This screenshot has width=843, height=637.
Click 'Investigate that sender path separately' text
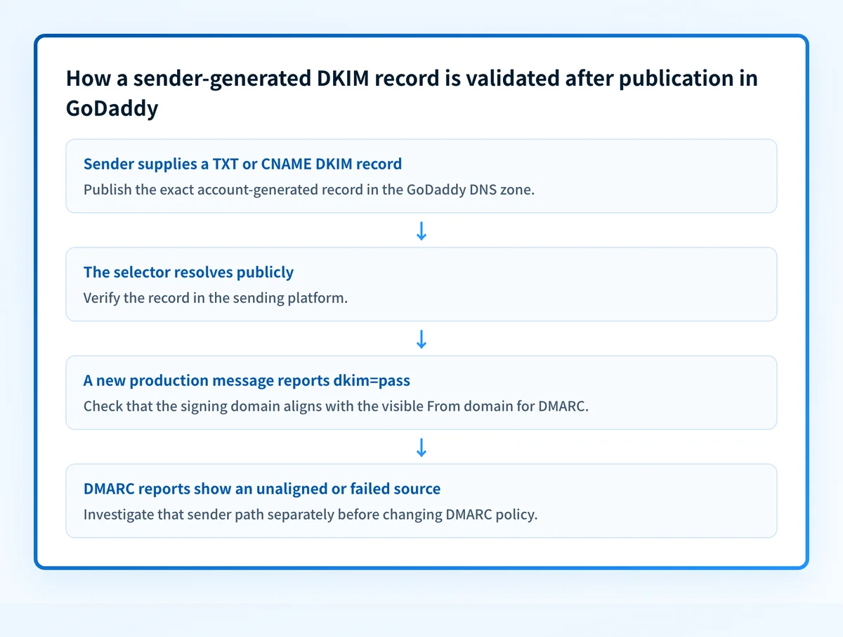[311, 515]
